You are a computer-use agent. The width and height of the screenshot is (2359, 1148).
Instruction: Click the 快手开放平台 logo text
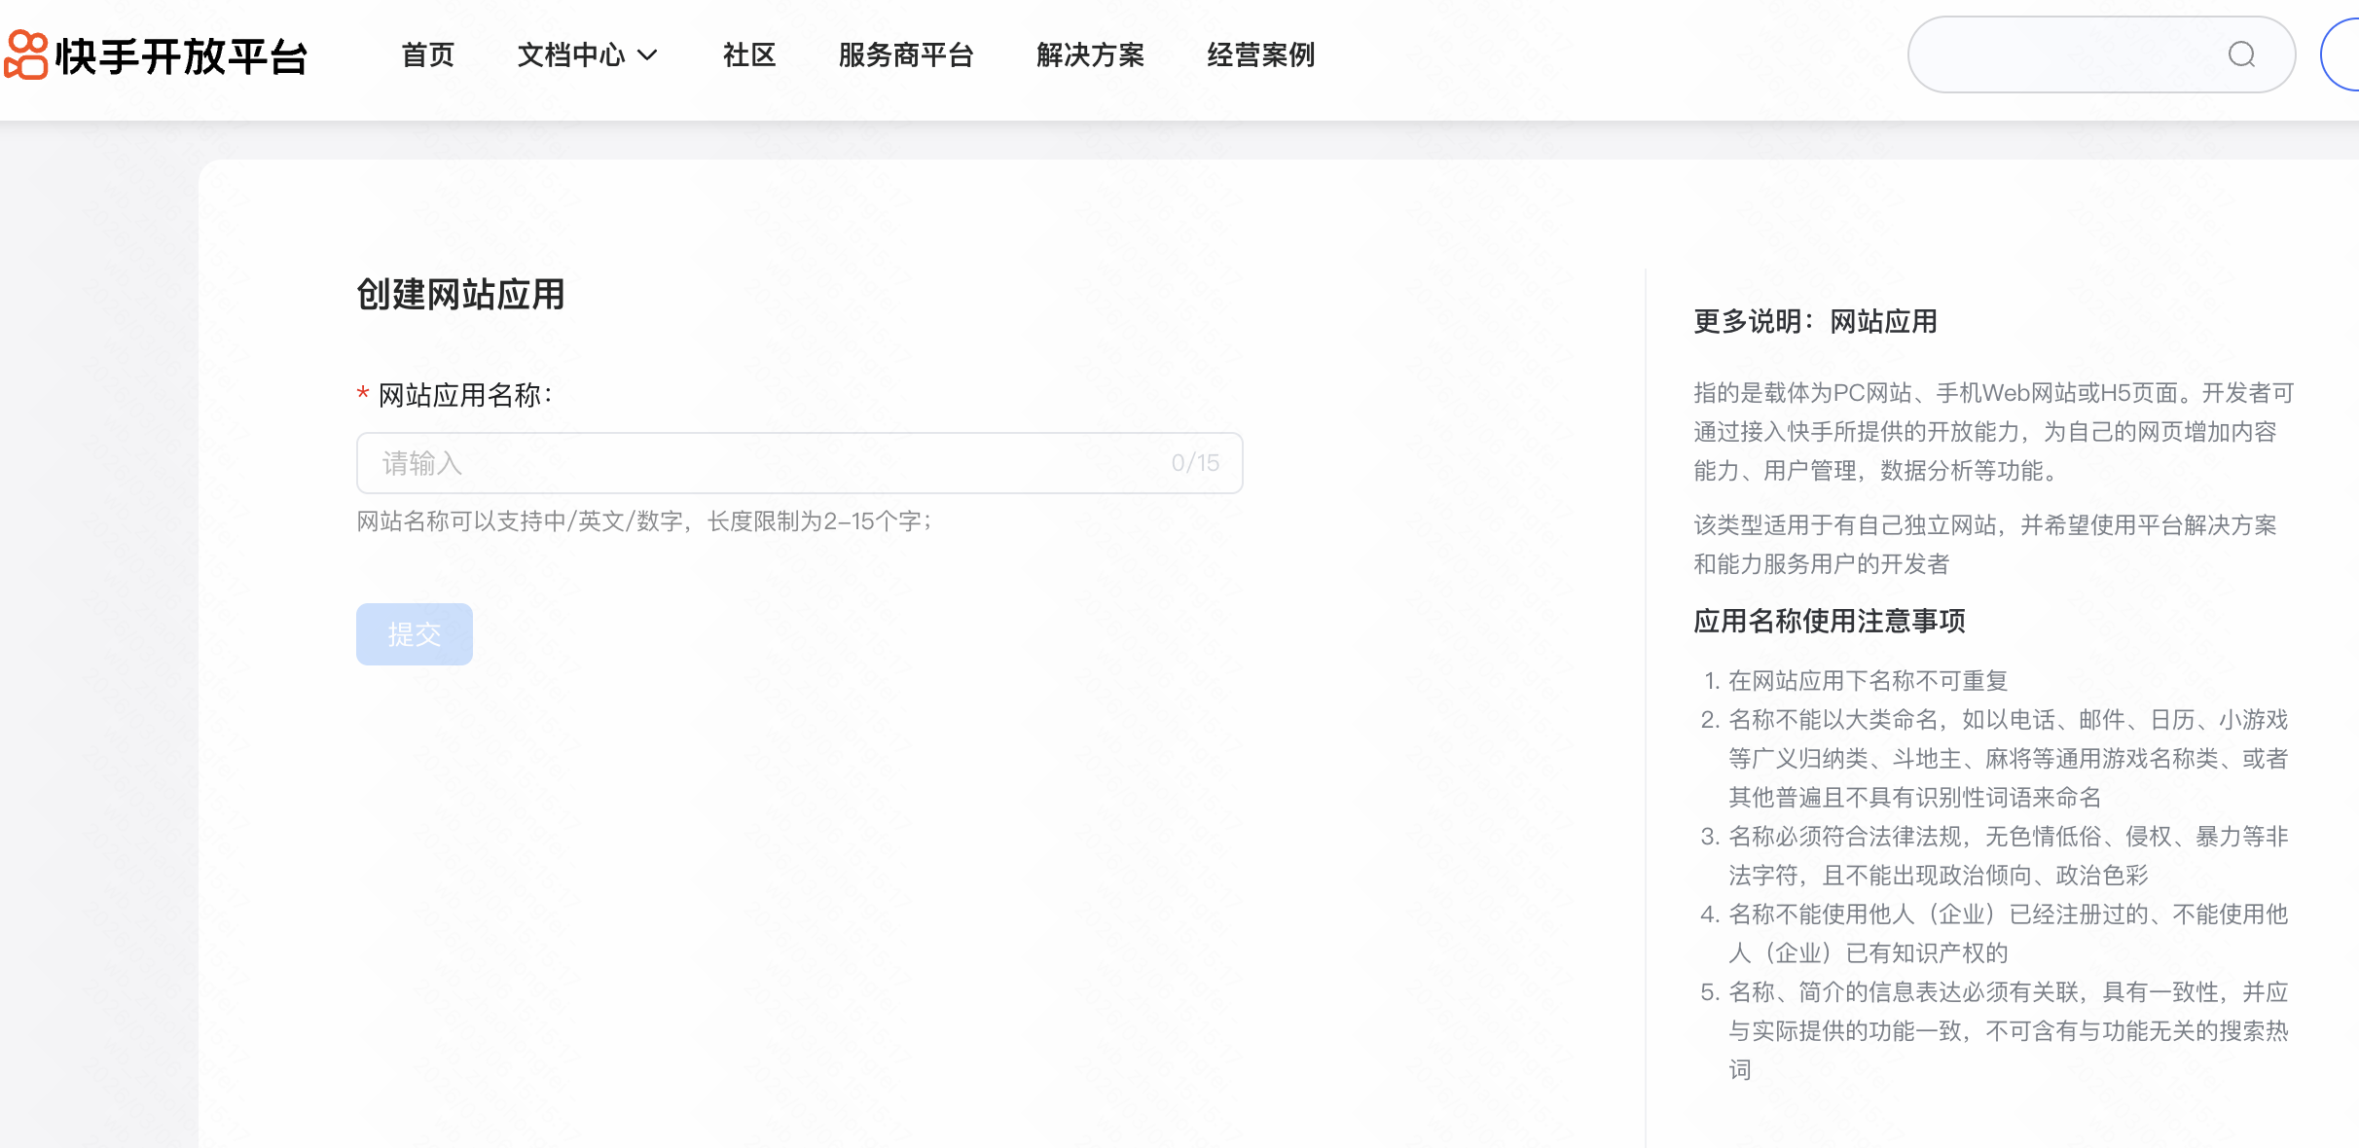click(182, 56)
